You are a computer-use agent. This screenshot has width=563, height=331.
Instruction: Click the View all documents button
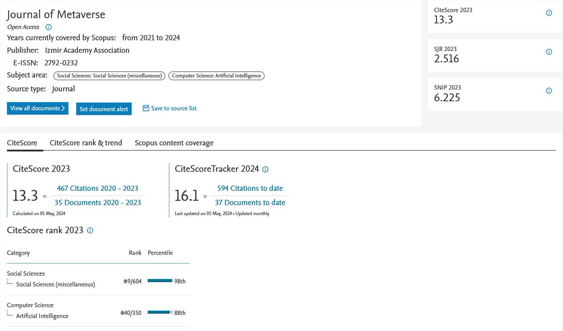[38, 108]
